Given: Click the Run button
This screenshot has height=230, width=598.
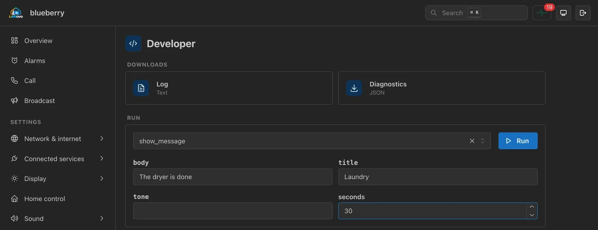Looking at the screenshot, I should coord(518,141).
